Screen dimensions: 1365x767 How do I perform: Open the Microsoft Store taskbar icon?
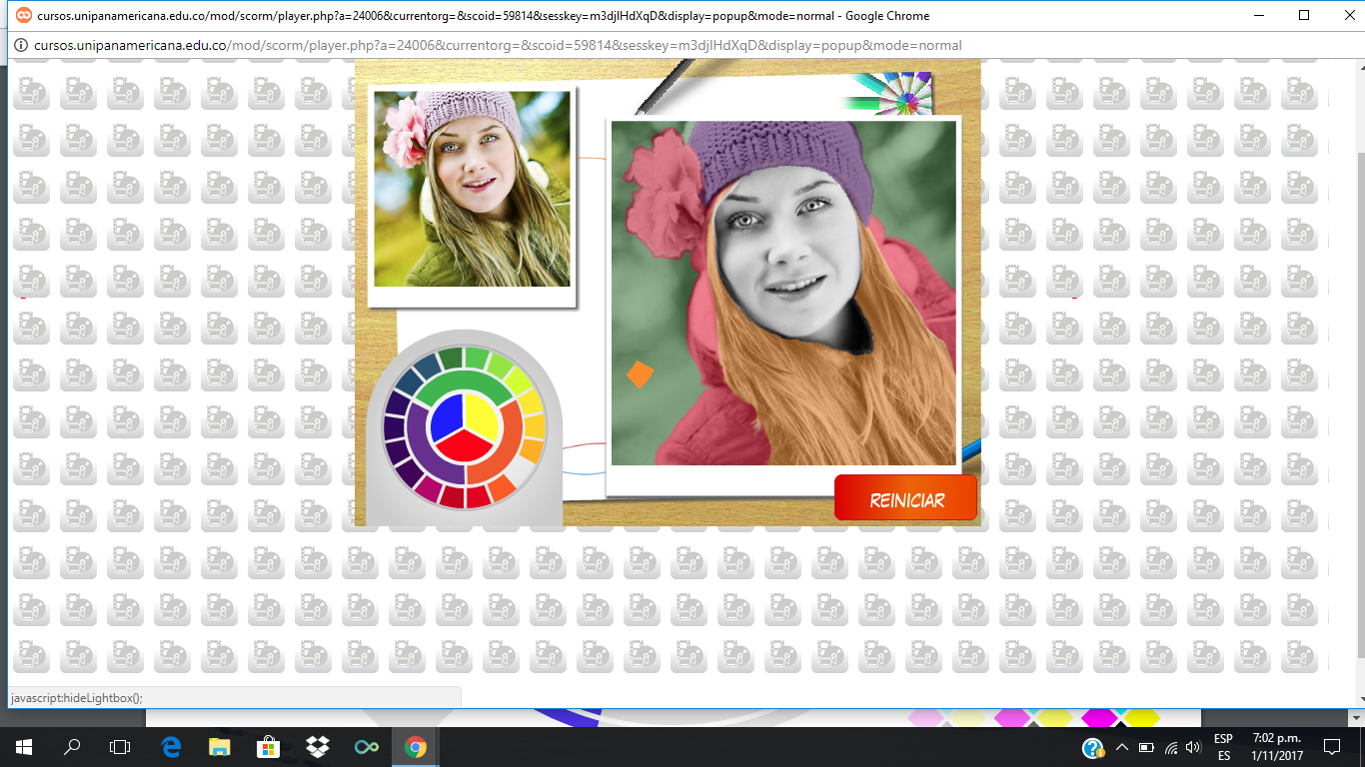point(269,747)
